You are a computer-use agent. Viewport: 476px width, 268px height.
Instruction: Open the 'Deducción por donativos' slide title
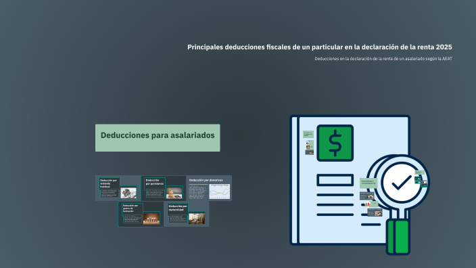click(x=206, y=180)
